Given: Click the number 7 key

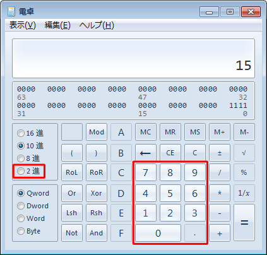Looking at the screenshot, I should point(146,172).
